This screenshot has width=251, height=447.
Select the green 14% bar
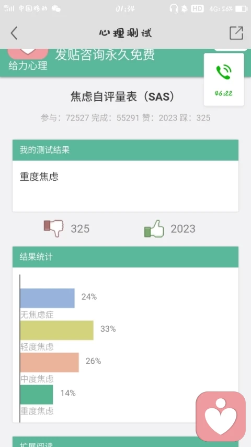37,395
